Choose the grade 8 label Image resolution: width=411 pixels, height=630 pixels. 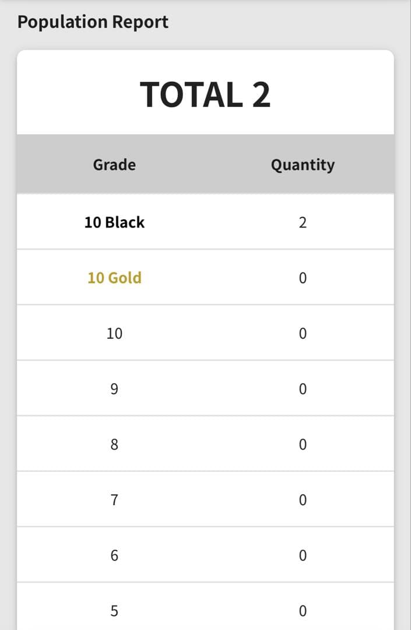(x=114, y=444)
